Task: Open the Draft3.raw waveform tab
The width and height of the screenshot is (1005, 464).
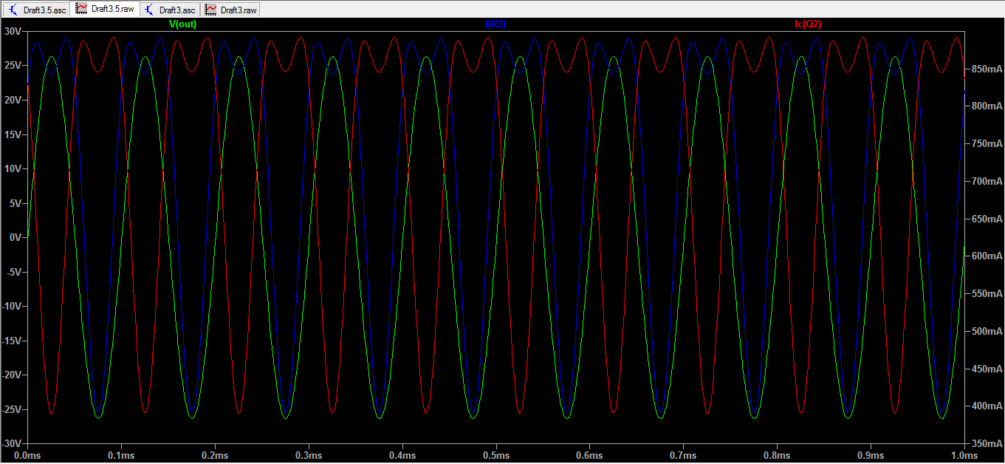Action: point(230,10)
